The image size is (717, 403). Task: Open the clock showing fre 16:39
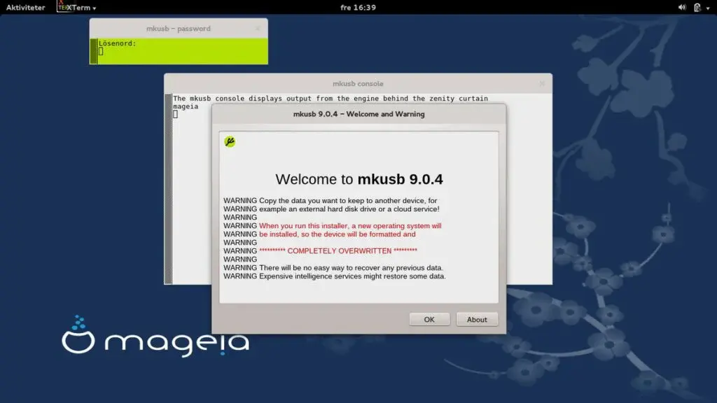358,7
